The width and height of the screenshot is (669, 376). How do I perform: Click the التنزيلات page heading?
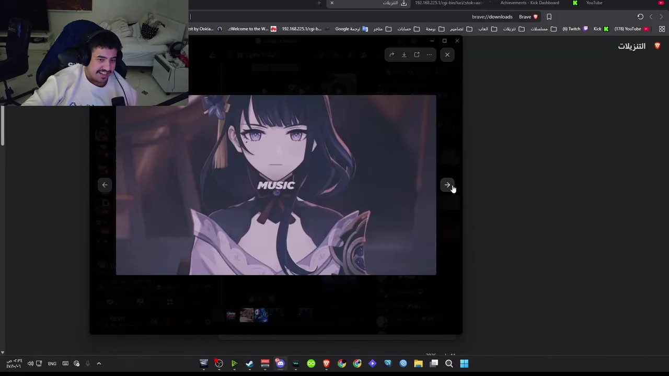[x=631, y=46]
